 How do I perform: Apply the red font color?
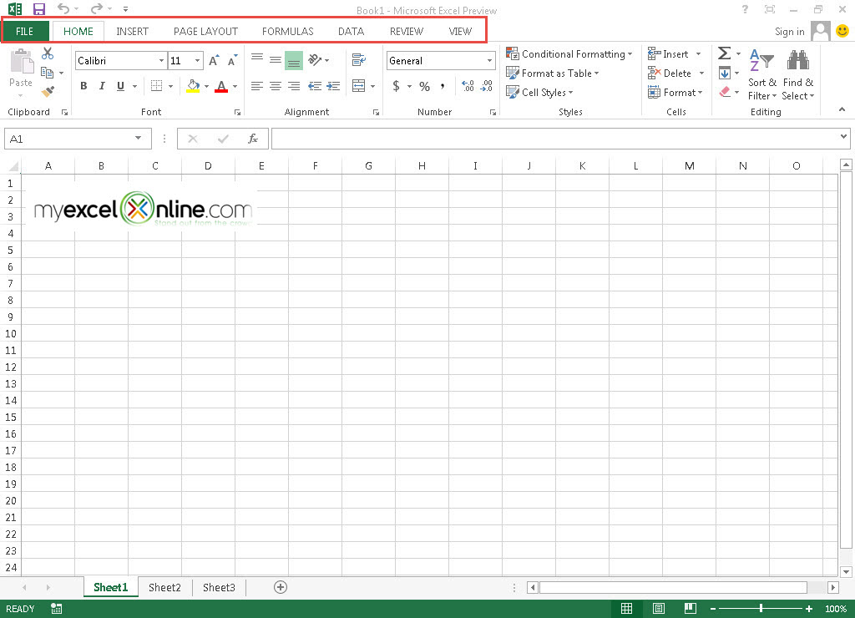pyautogui.click(x=220, y=86)
